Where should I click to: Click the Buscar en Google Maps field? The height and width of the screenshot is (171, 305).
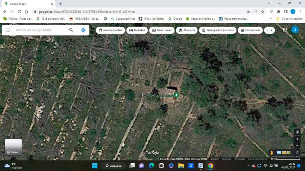[x=41, y=30]
